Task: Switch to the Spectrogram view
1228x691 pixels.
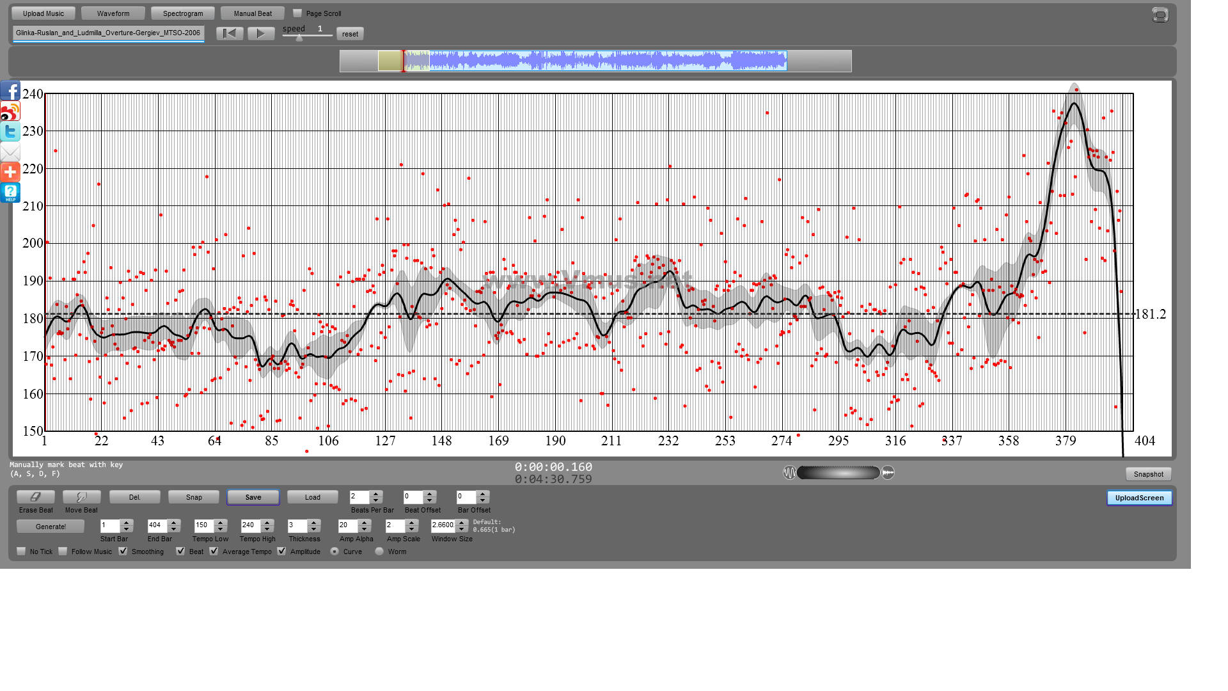Action: click(x=183, y=13)
